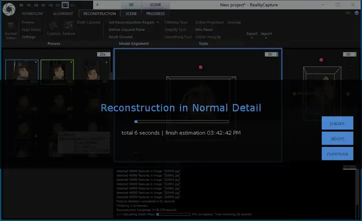Image resolution: width=362 pixels, height=221 pixels.
Task: Click the console panel vertical scrollbar
Action: tap(357, 193)
